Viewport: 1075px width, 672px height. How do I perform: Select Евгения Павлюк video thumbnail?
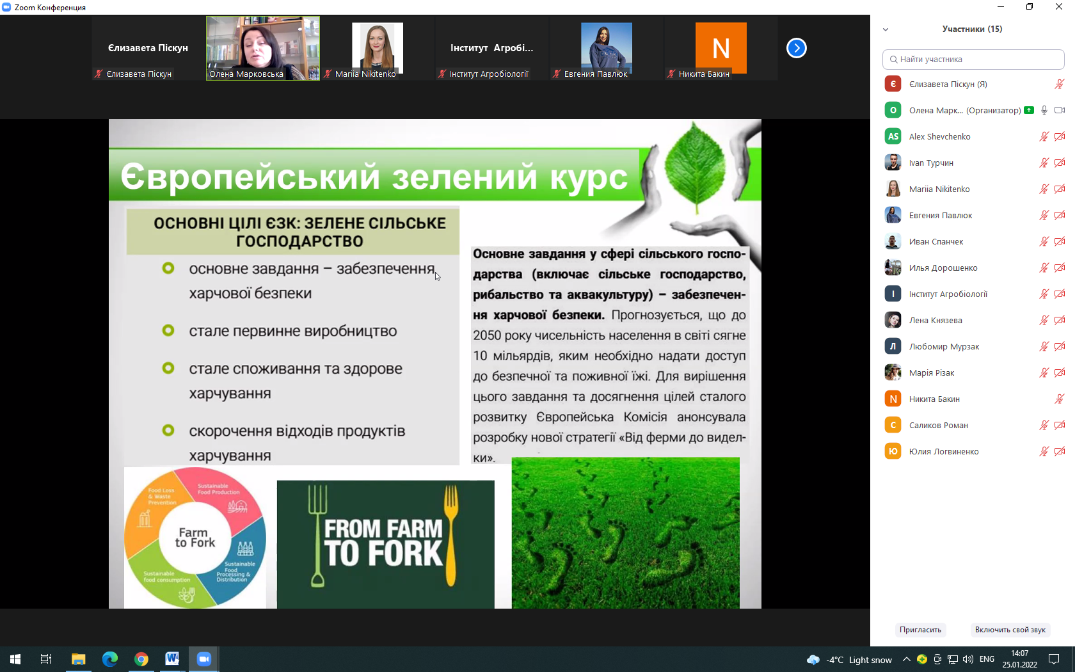coord(606,48)
